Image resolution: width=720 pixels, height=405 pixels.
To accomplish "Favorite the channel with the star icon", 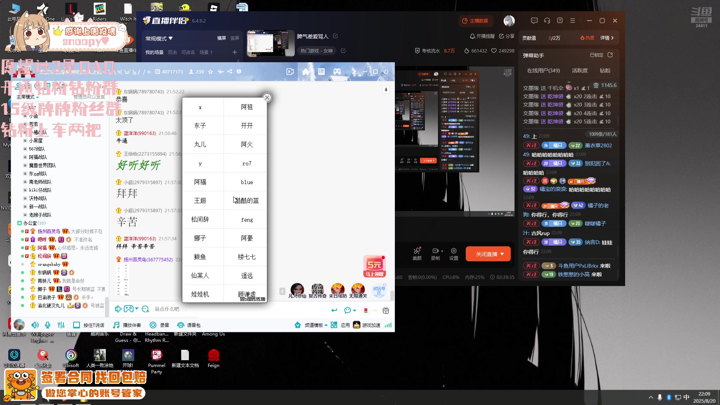I will (x=210, y=72).
